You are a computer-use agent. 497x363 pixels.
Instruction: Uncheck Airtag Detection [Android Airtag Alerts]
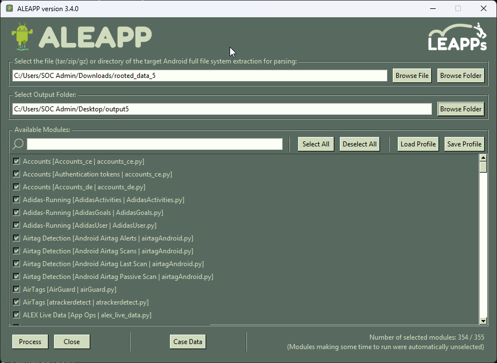tap(16, 238)
